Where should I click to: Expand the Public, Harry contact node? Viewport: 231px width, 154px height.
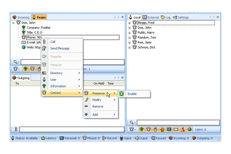[129, 33]
